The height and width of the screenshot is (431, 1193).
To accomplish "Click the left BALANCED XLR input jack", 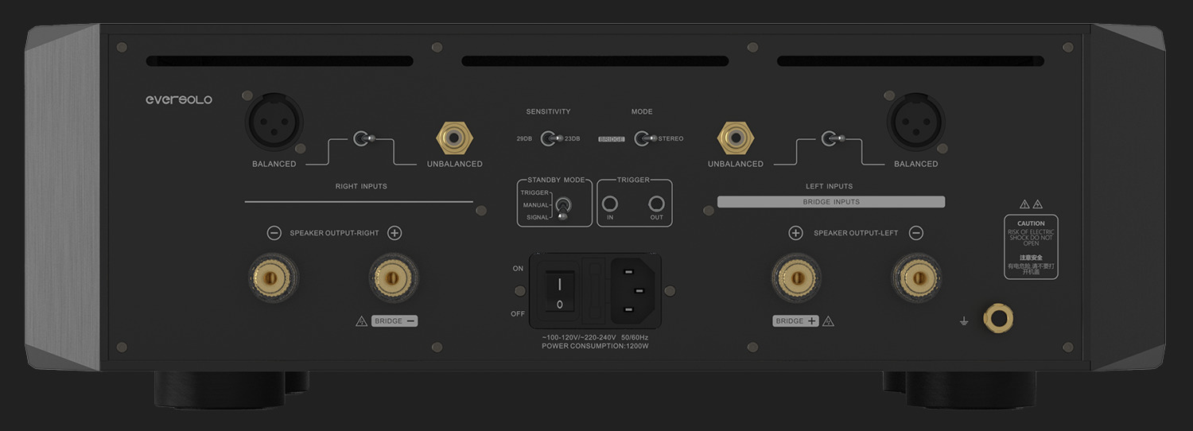I will tap(915, 122).
